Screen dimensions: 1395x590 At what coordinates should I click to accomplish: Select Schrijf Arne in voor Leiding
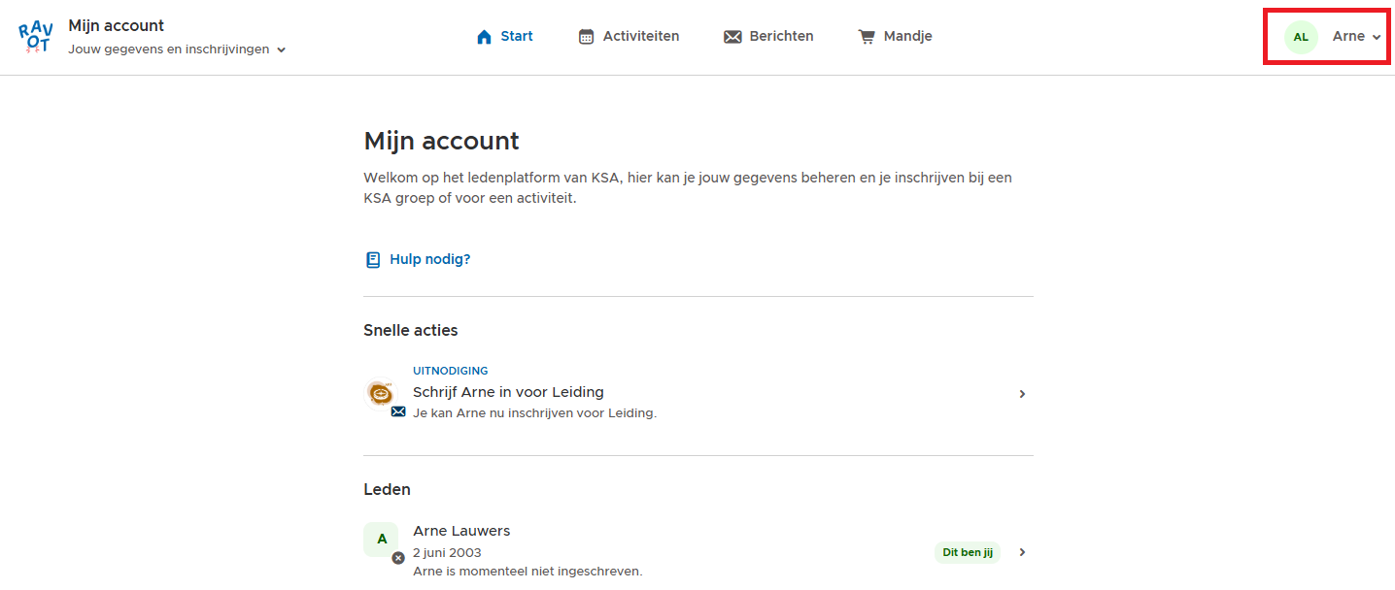tap(698, 393)
